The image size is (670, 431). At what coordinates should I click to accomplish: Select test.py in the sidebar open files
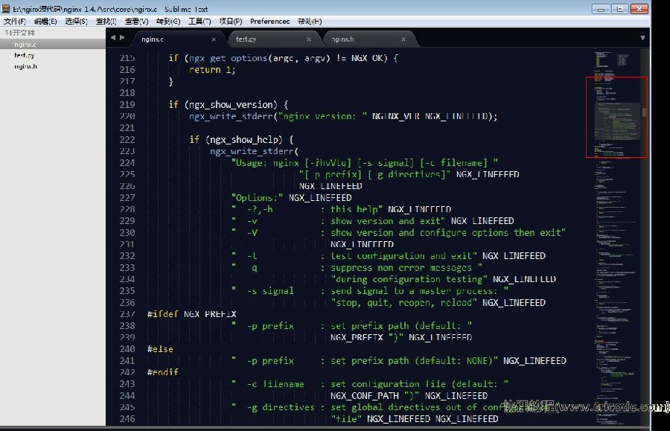(25, 55)
